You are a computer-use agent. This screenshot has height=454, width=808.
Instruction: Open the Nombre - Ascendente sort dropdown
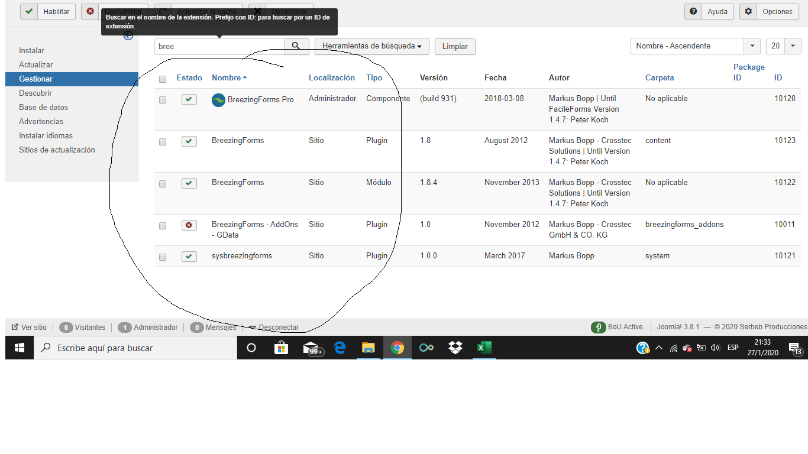695,46
